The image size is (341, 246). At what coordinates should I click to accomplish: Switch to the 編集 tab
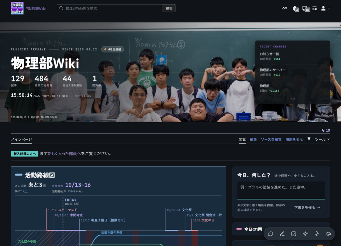pyautogui.click(x=253, y=139)
